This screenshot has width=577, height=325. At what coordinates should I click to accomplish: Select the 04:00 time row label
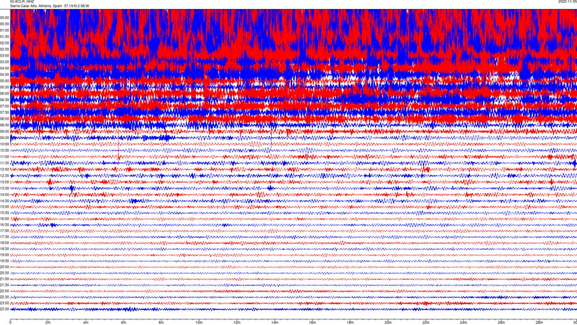click(4, 68)
